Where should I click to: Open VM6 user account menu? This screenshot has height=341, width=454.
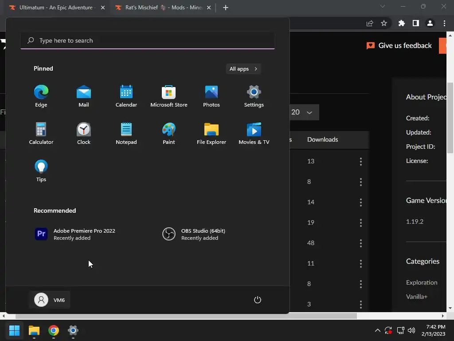(50, 300)
